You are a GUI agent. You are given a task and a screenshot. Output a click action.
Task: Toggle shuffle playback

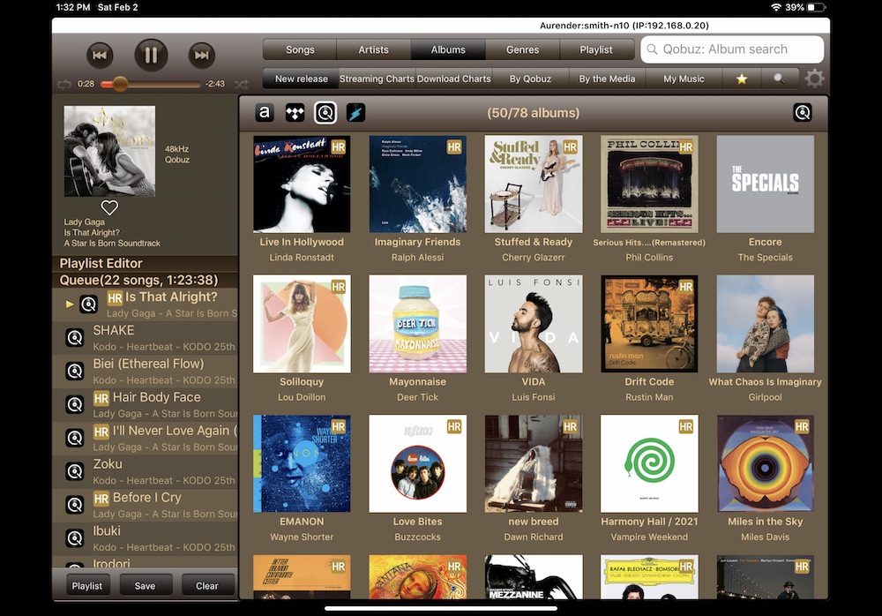[x=240, y=85]
